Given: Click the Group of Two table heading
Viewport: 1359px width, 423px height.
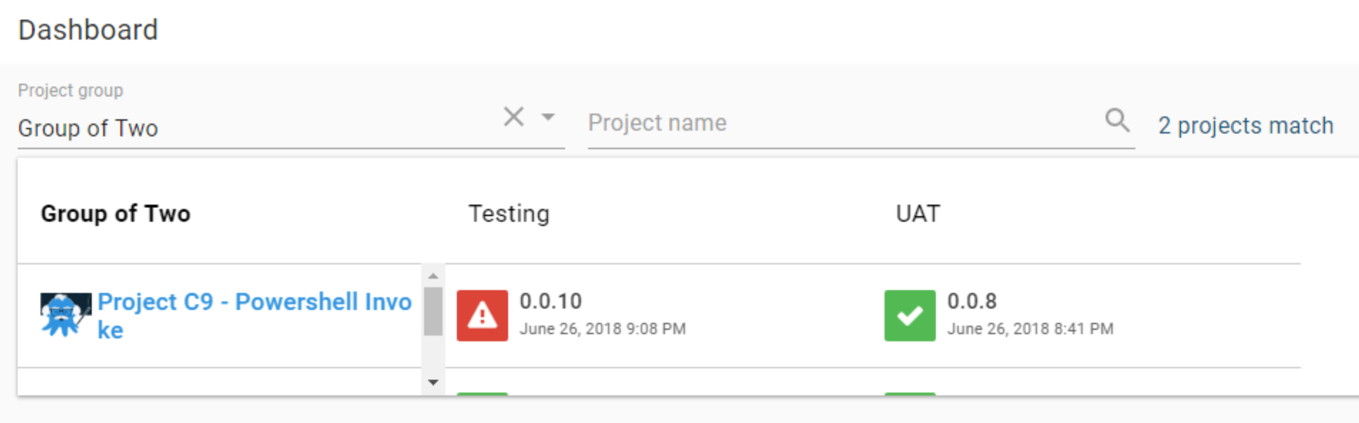Looking at the screenshot, I should pos(116,215).
